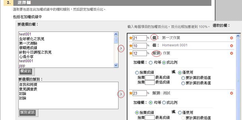Viewport: 242px width, 120px height.
Task: Open 欄資訊 column info button
Action: click(x=25, y=71)
